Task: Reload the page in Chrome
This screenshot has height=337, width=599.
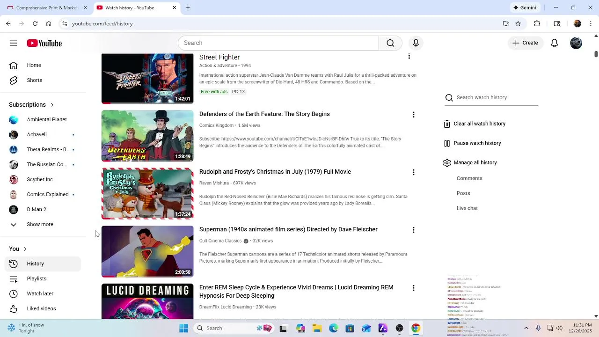Action: [x=35, y=24]
